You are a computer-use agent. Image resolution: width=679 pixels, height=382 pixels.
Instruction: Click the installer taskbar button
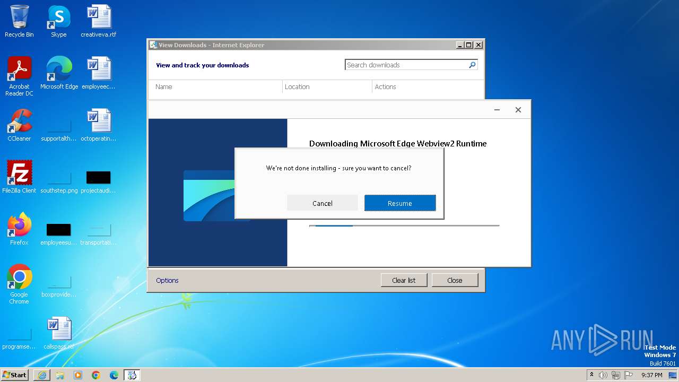click(132, 375)
